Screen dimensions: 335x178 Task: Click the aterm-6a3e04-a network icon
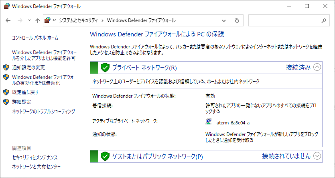(x=209, y=122)
